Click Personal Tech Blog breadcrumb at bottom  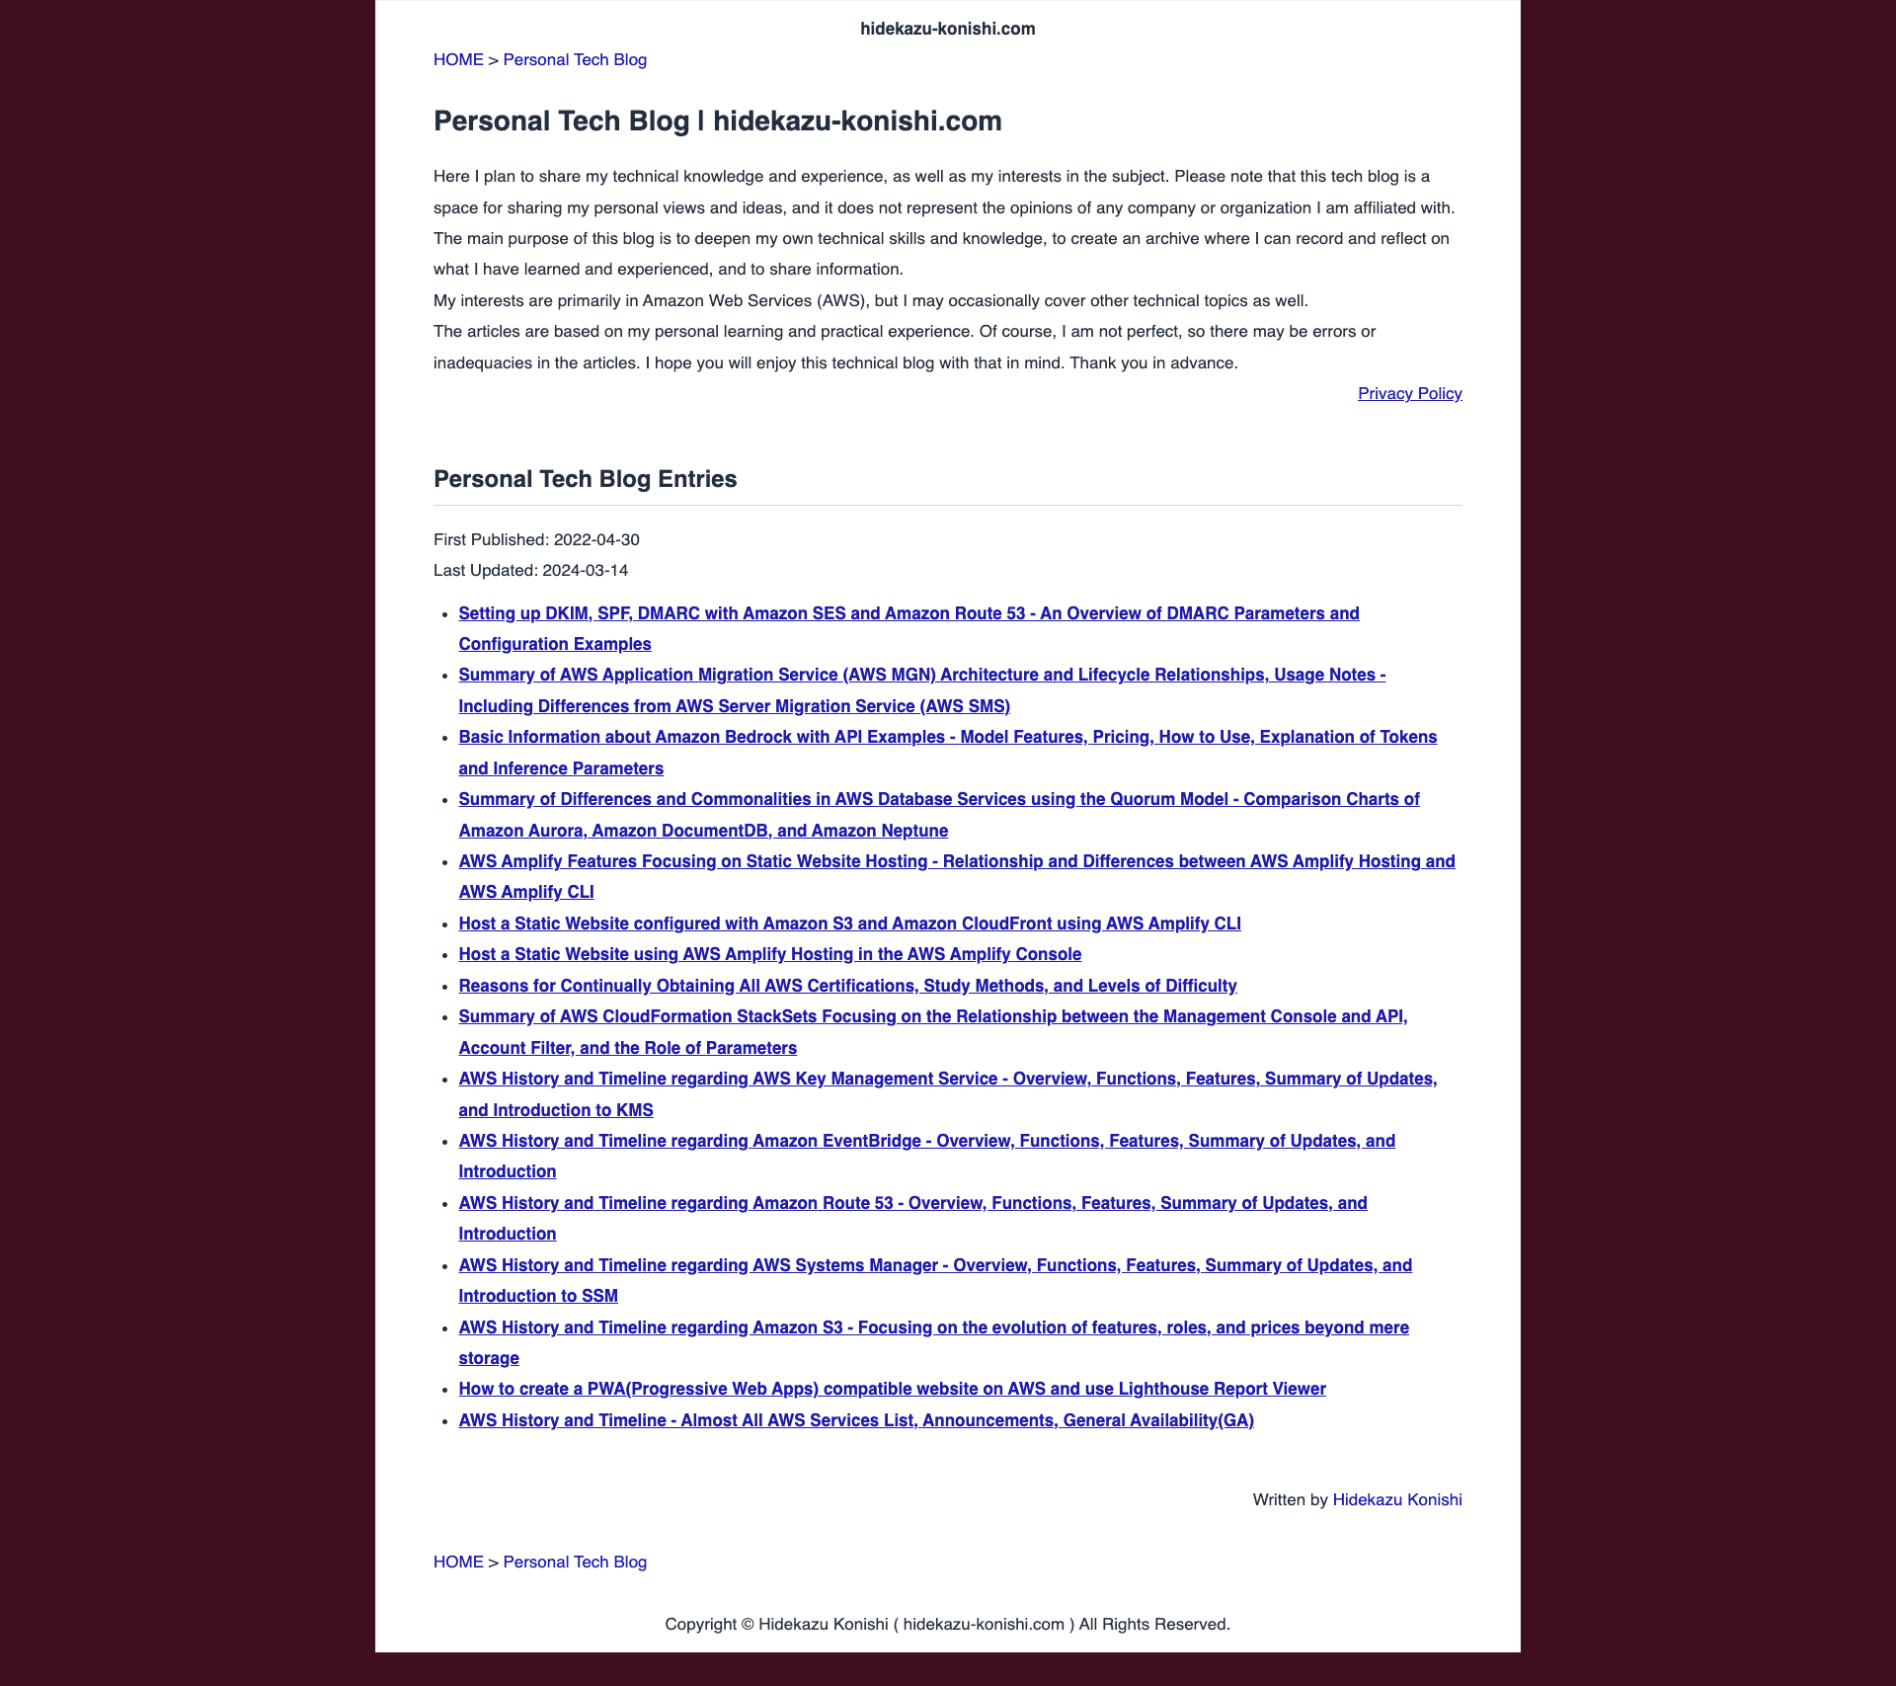(575, 1561)
